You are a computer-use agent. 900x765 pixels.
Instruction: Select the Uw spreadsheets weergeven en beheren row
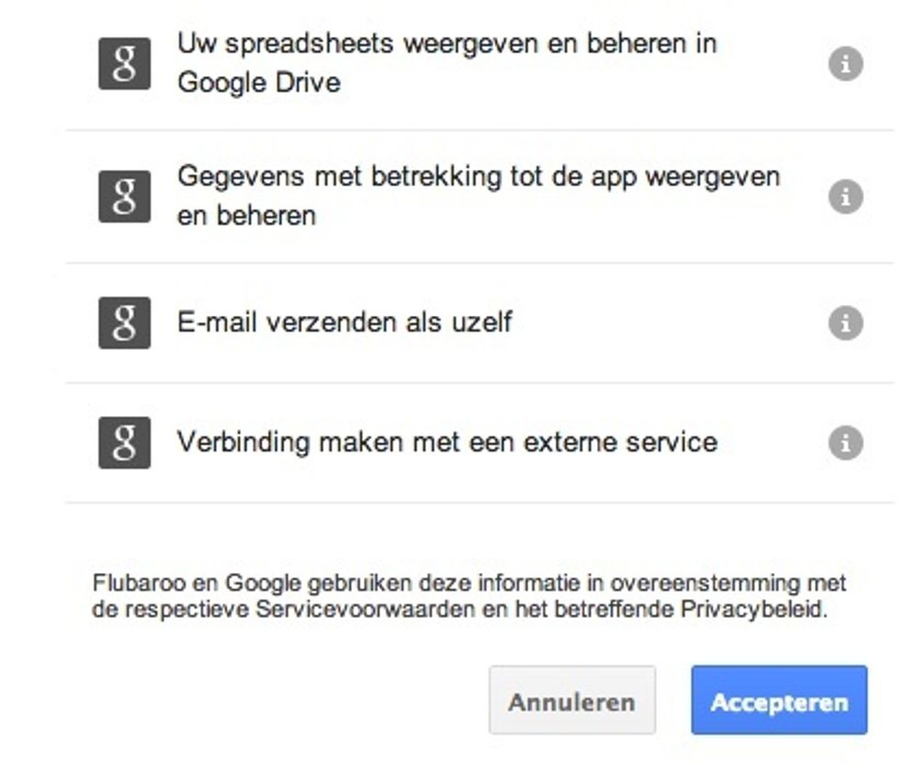coord(479,63)
